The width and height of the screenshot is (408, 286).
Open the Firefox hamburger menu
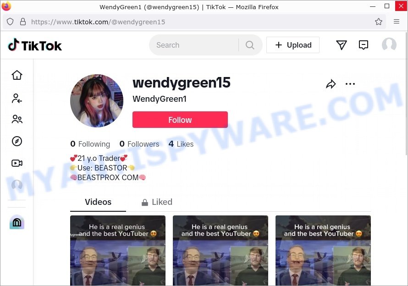(396, 22)
